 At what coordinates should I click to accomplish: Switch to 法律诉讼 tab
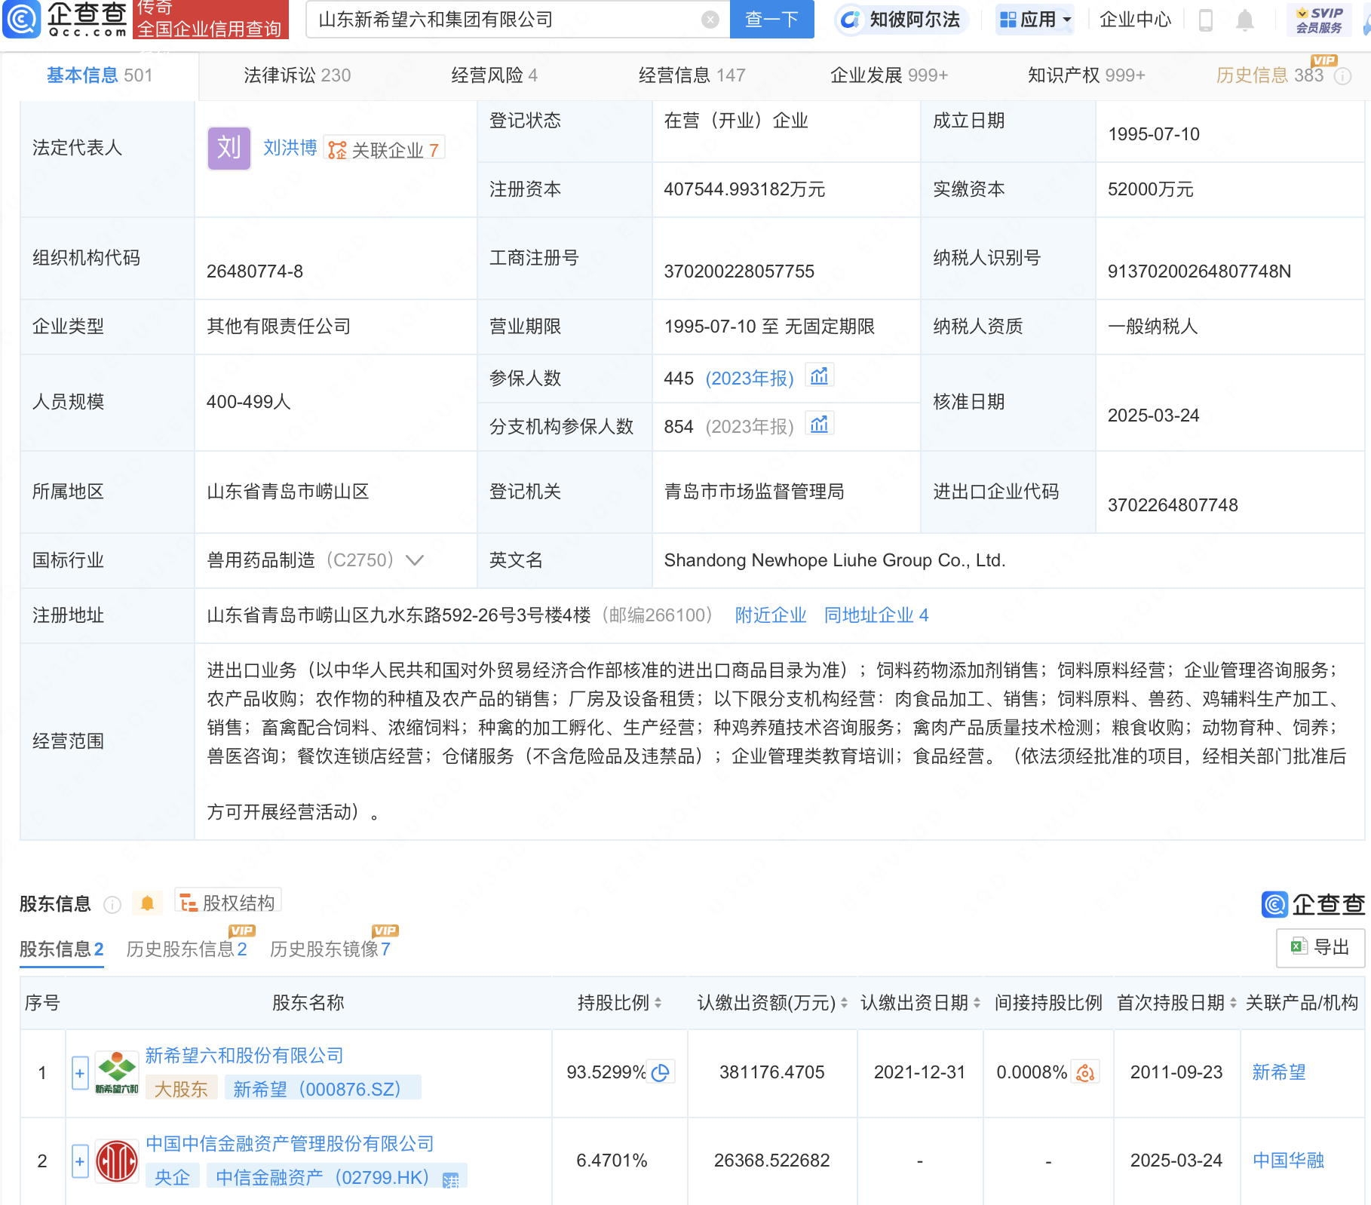[297, 75]
